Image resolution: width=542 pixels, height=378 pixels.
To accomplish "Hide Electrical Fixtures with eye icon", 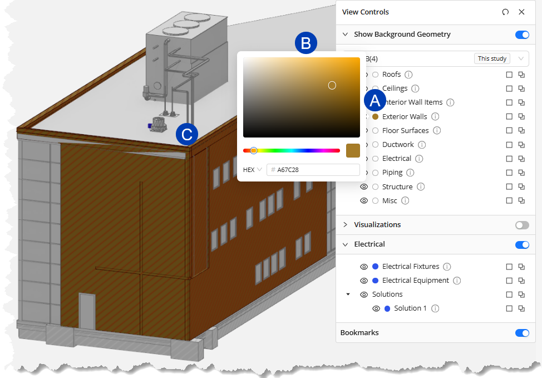I will pos(363,267).
